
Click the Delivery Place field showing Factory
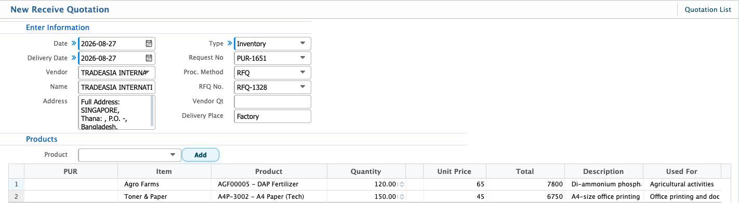273,116
